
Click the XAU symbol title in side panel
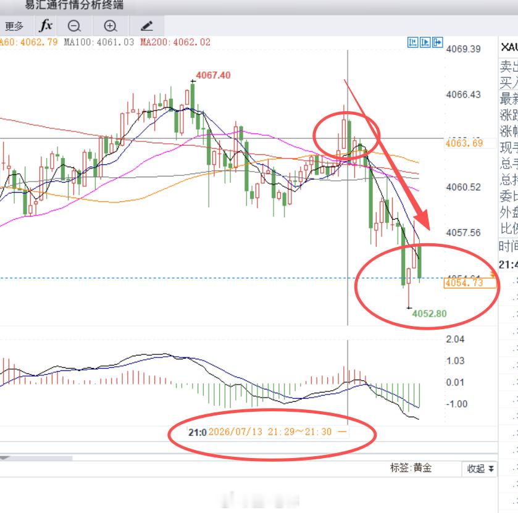coord(509,48)
